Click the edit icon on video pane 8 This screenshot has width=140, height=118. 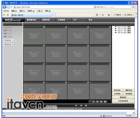[110, 46]
